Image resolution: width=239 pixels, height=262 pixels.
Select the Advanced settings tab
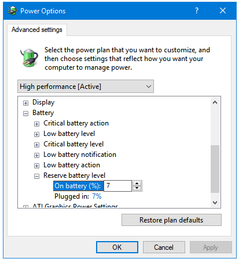[x=37, y=30]
